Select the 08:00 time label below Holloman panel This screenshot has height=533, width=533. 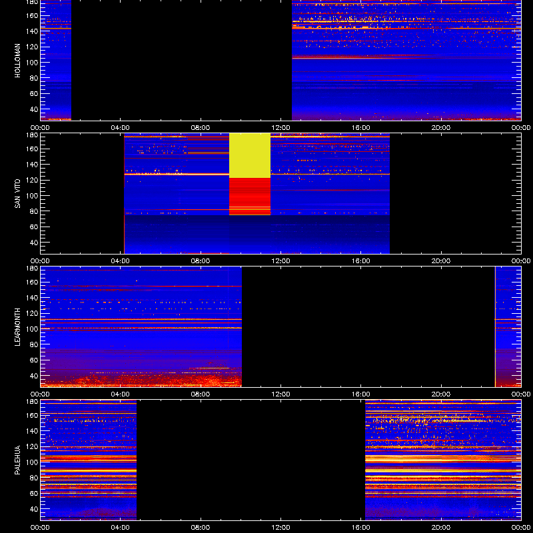pos(201,128)
